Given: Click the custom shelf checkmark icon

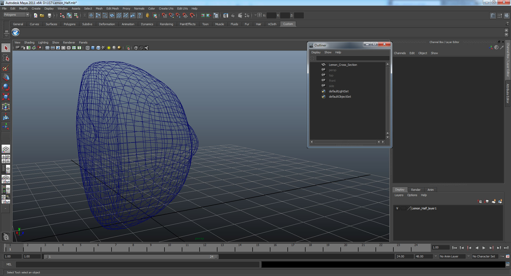Looking at the screenshot, I should pos(16,32).
